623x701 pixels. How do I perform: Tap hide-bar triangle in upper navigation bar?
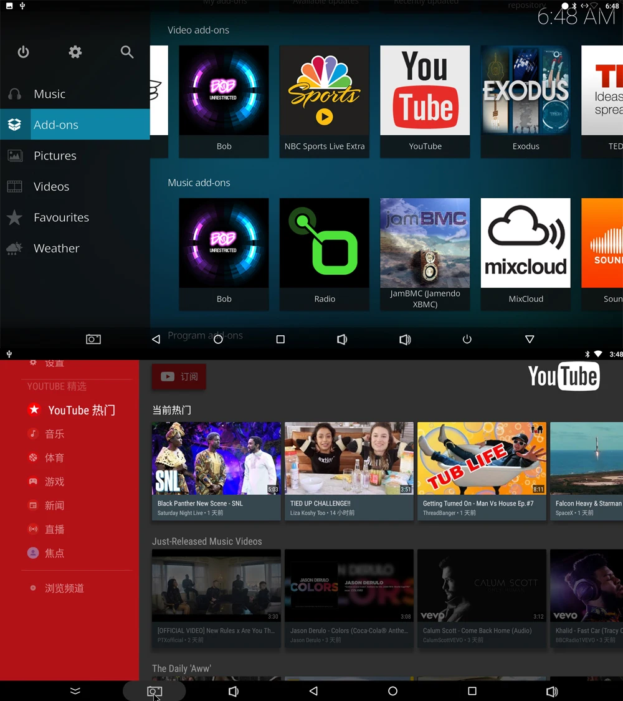click(x=530, y=340)
